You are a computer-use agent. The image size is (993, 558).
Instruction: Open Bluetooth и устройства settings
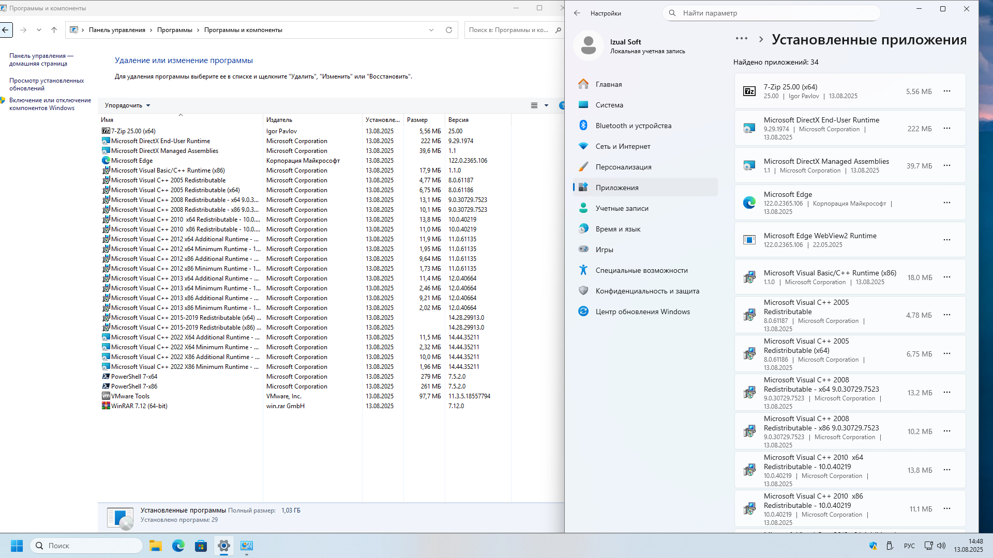pyautogui.click(x=645, y=126)
